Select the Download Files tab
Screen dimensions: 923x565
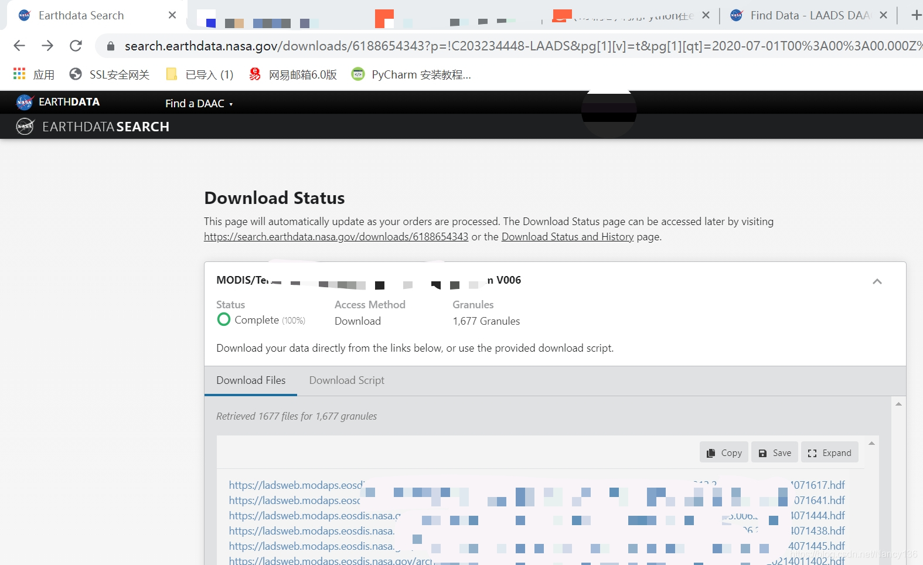(x=251, y=380)
